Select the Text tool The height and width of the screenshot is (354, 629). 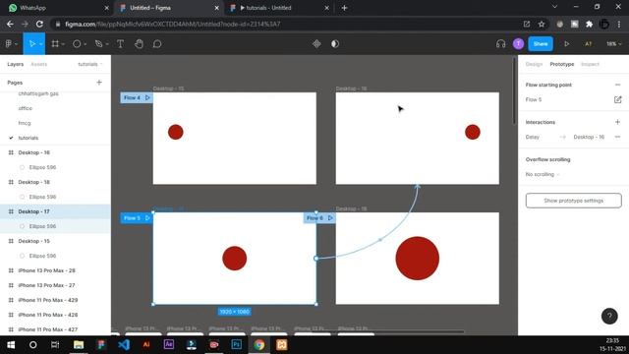click(x=120, y=43)
